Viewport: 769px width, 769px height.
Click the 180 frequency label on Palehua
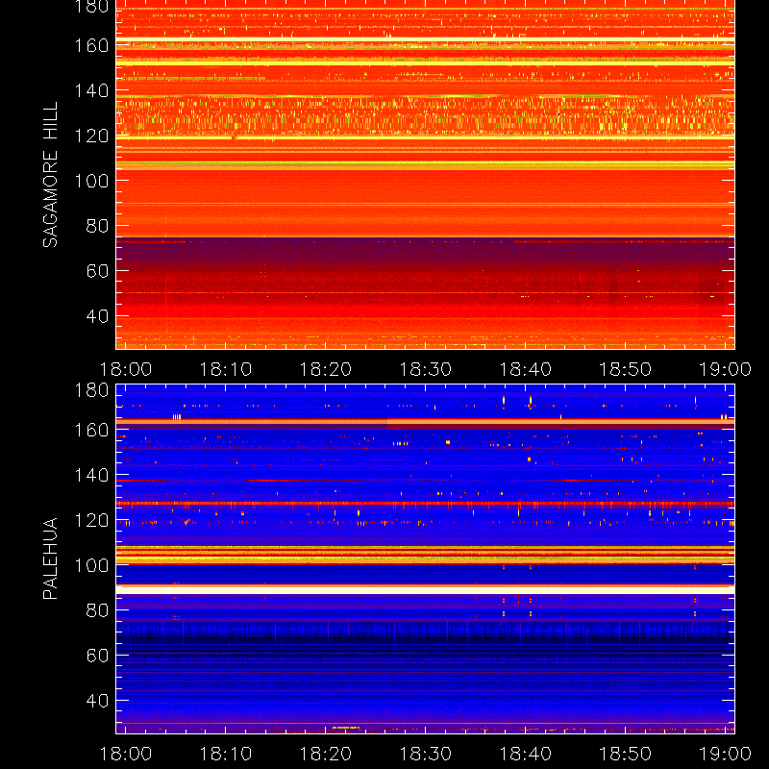[91, 390]
